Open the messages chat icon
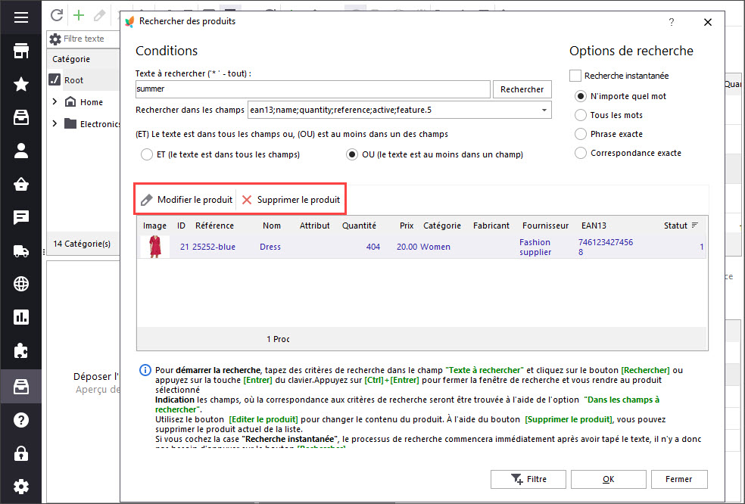Screen dimensions: 745x504 tap(21, 217)
